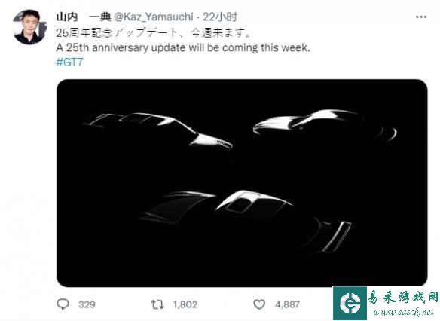440x321 pixels.
Task: Click the top-right car silhouette
Action: pos(325,125)
